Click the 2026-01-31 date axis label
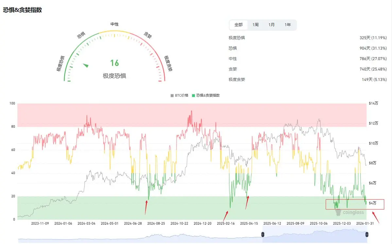Image resolution: width=392 pixels, height=244 pixels. (x=365, y=223)
